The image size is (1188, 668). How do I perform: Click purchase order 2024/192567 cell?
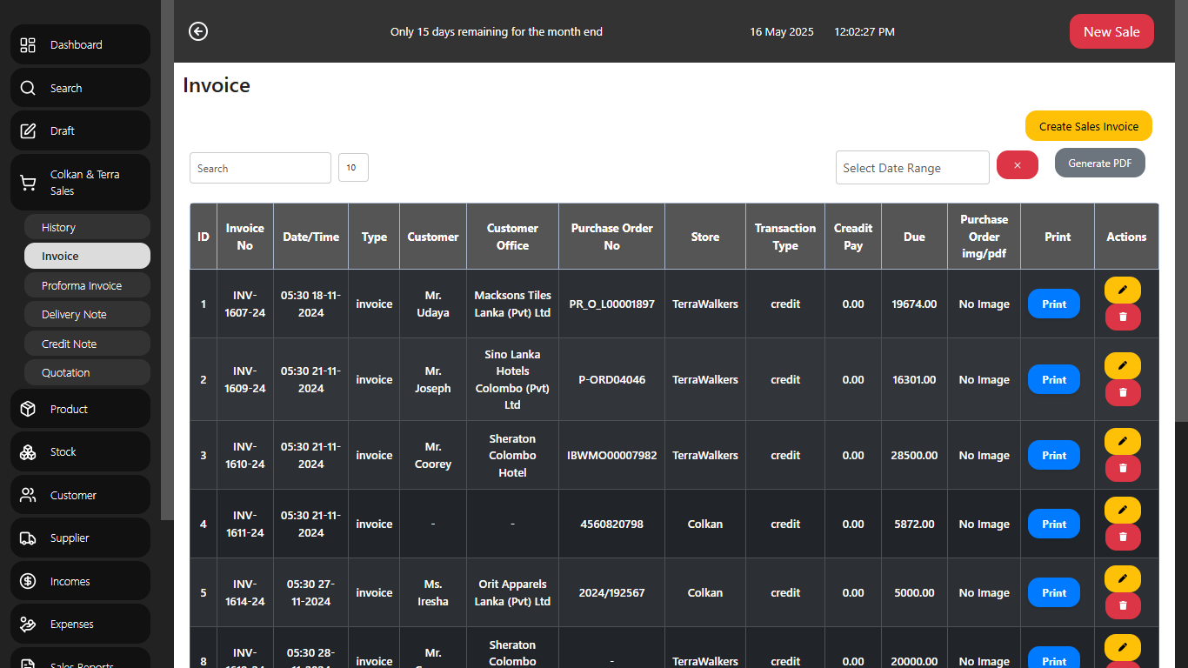pyautogui.click(x=612, y=593)
